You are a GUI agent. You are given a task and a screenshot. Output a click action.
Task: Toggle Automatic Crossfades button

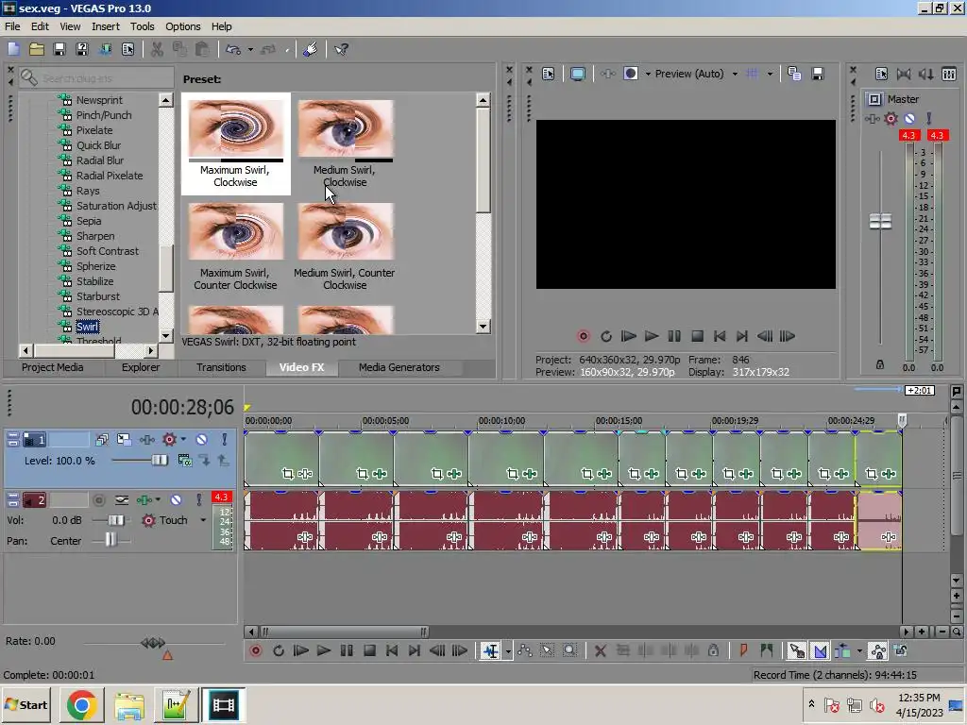820,650
